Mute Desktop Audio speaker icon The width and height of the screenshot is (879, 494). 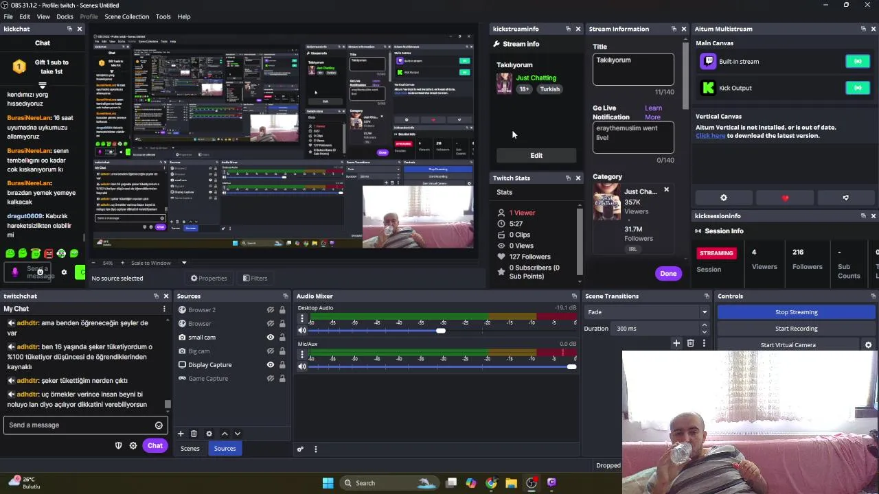pyautogui.click(x=302, y=331)
